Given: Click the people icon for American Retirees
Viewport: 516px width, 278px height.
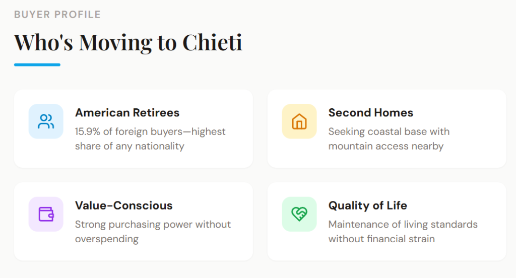Looking at the screenshot, I should [x=46, y=121].
